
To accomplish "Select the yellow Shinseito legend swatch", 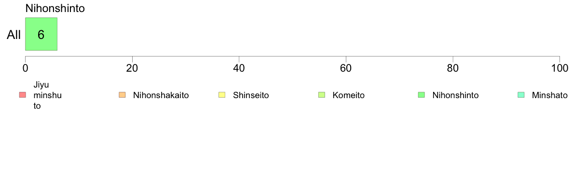I will [222, 95].
